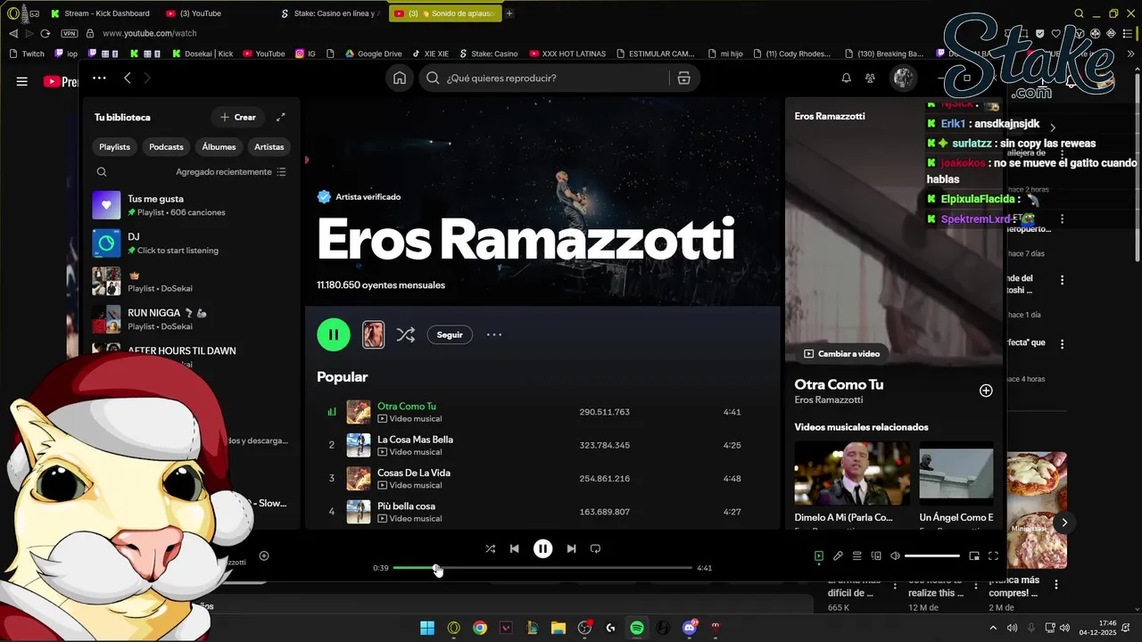The width and height of the screenshot is (1142, 642).
Task: Enter Spotify full screen mode icon
Action: tap(993, 556)
